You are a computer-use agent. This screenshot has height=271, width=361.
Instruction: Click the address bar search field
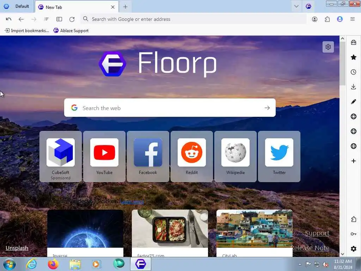194,19
